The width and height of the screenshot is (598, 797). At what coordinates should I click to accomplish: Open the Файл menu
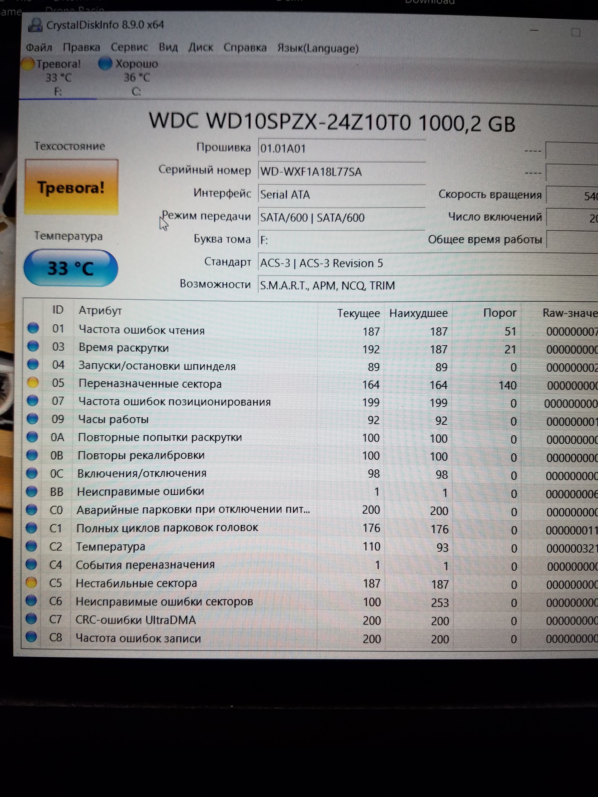tap(39, 48)
